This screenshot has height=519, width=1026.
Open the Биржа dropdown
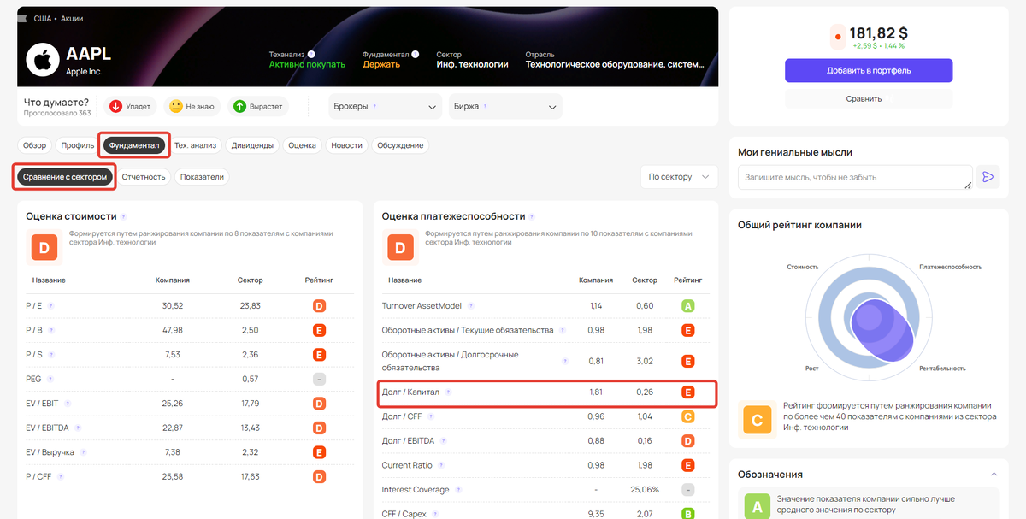tap(505, 107)
